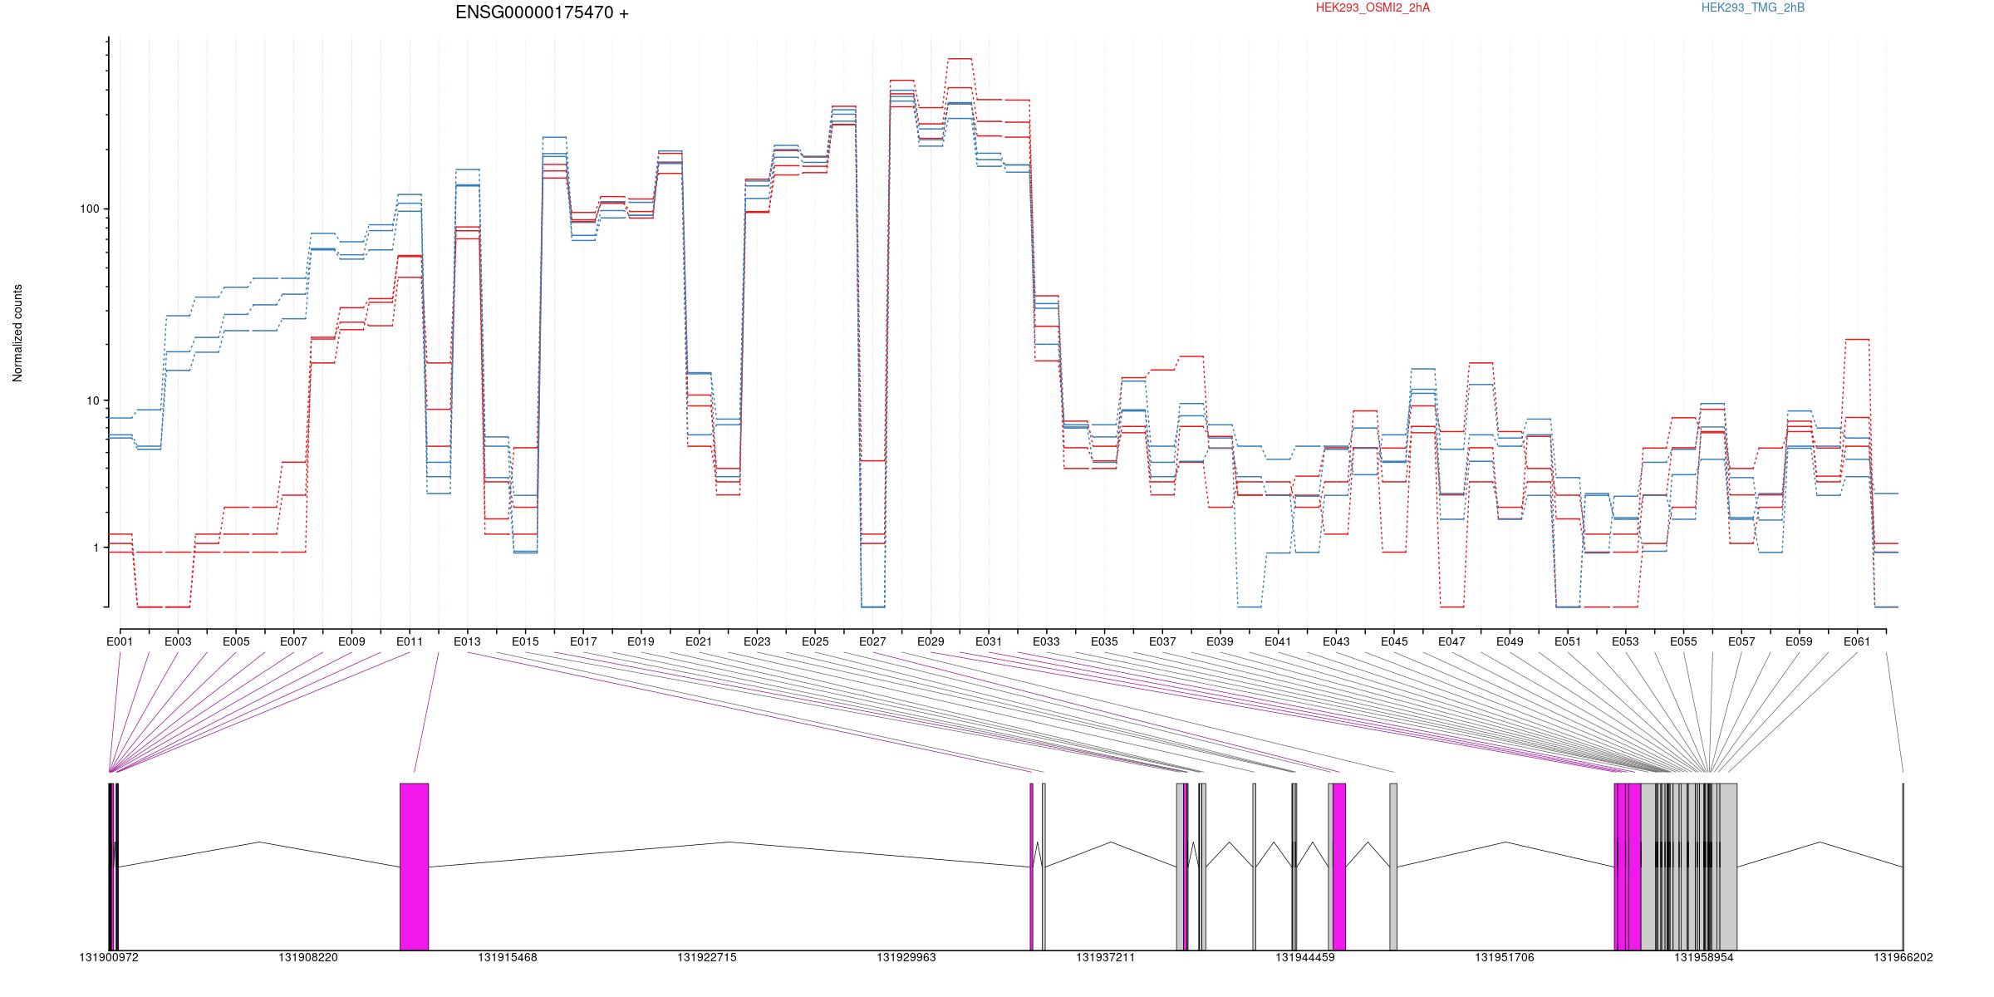Click exon bin label E037

(1162, 641)
